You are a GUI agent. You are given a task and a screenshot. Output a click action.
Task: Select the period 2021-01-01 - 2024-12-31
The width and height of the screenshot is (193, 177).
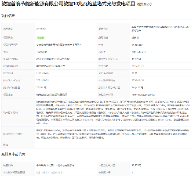point(50,173)
